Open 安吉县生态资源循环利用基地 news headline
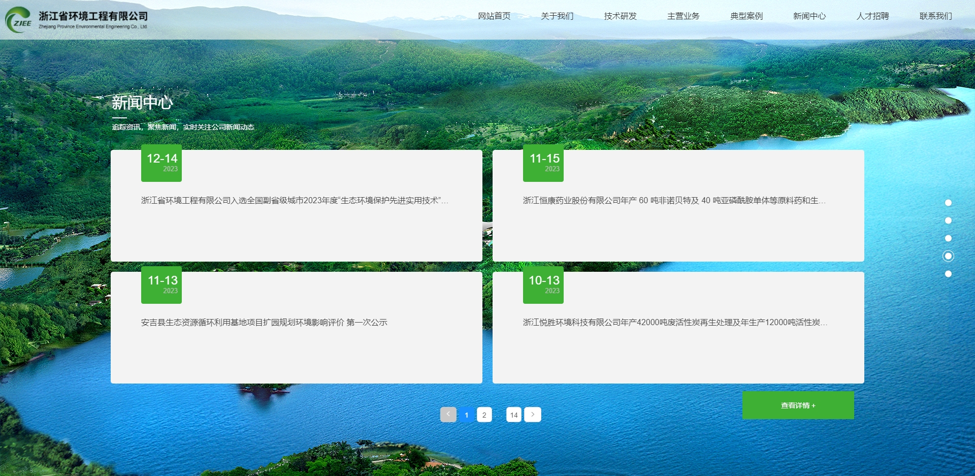This screenshot has width=975, height=476. click(264, 323)
